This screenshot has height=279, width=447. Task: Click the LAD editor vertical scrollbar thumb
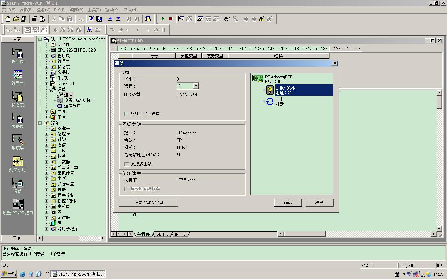pyautogui.click(x=439, y=102)
